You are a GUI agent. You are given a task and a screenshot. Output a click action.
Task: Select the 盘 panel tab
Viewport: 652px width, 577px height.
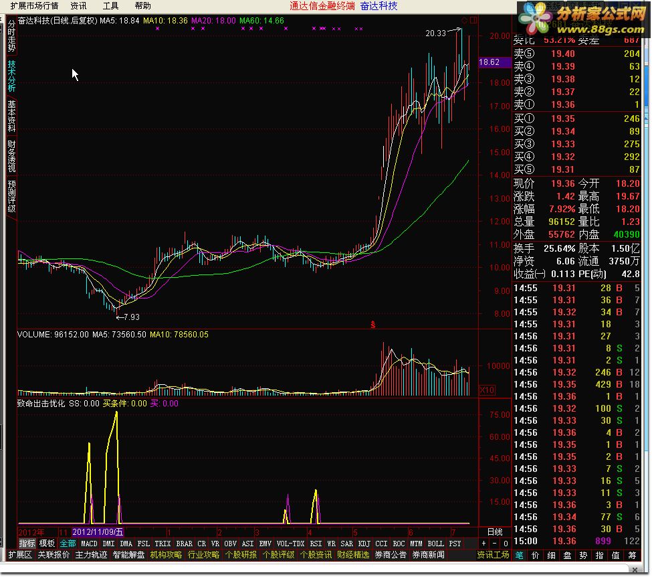(567, 556)
